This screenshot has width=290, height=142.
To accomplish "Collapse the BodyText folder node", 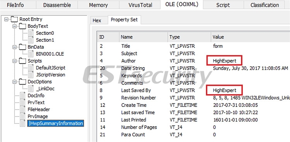I will (x=14, y=26).
